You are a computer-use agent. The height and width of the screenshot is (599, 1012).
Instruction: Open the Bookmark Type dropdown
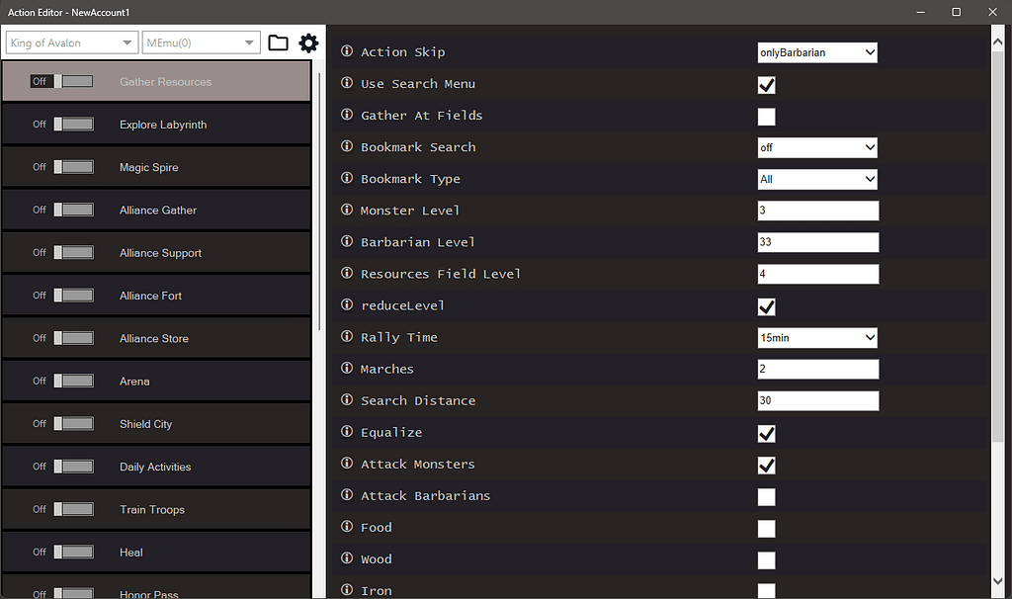click(x=817, y=179)
